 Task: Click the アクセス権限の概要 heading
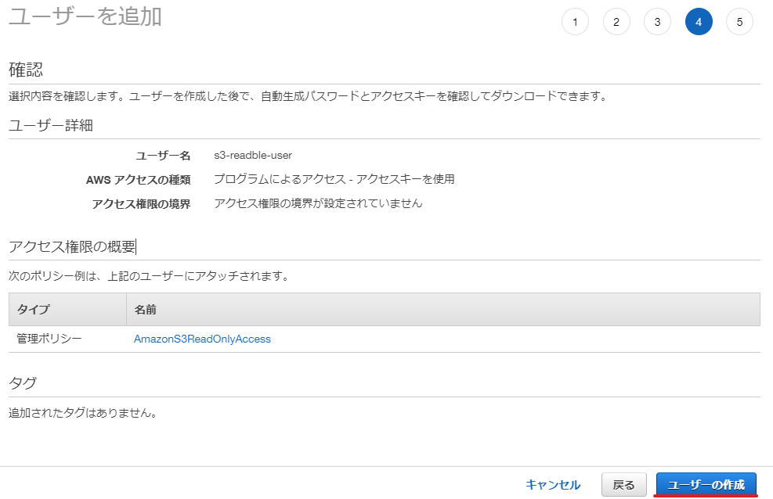[72, 246]
